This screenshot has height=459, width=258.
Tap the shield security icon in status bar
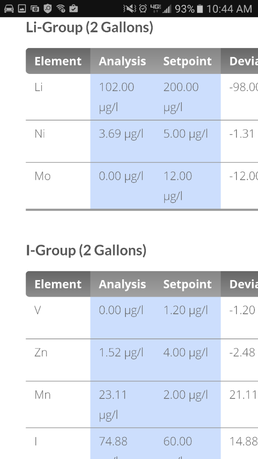[47, 9]
